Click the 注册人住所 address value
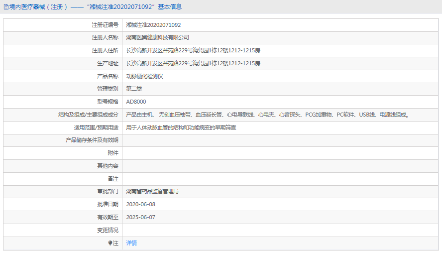This screenshot has width=442, height=253. point(193,50)
